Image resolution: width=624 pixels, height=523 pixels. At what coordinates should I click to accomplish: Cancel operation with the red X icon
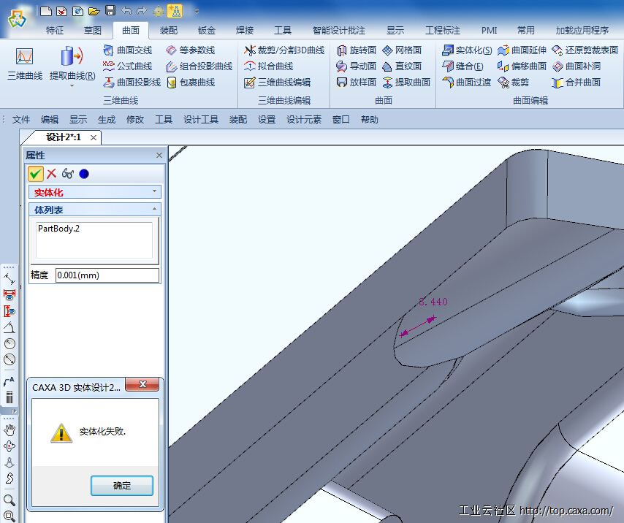(x=52, y=173)
